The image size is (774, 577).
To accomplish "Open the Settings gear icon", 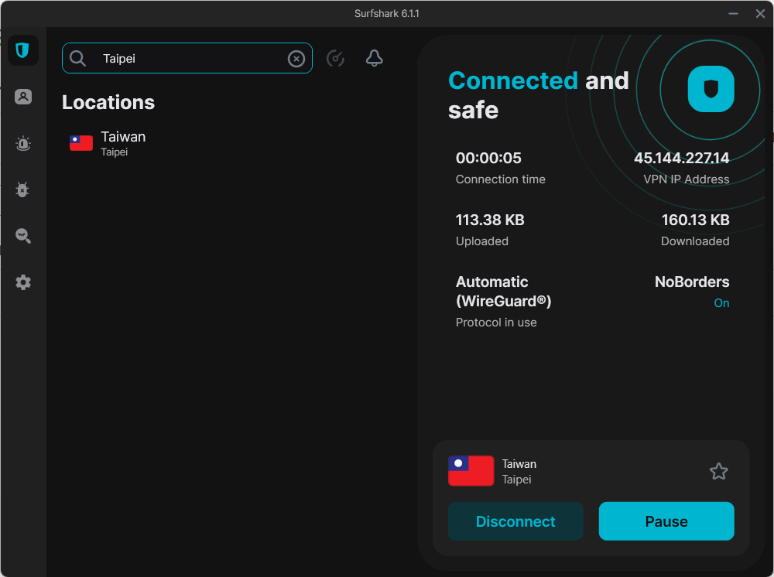I will click(x=23, y=282).
